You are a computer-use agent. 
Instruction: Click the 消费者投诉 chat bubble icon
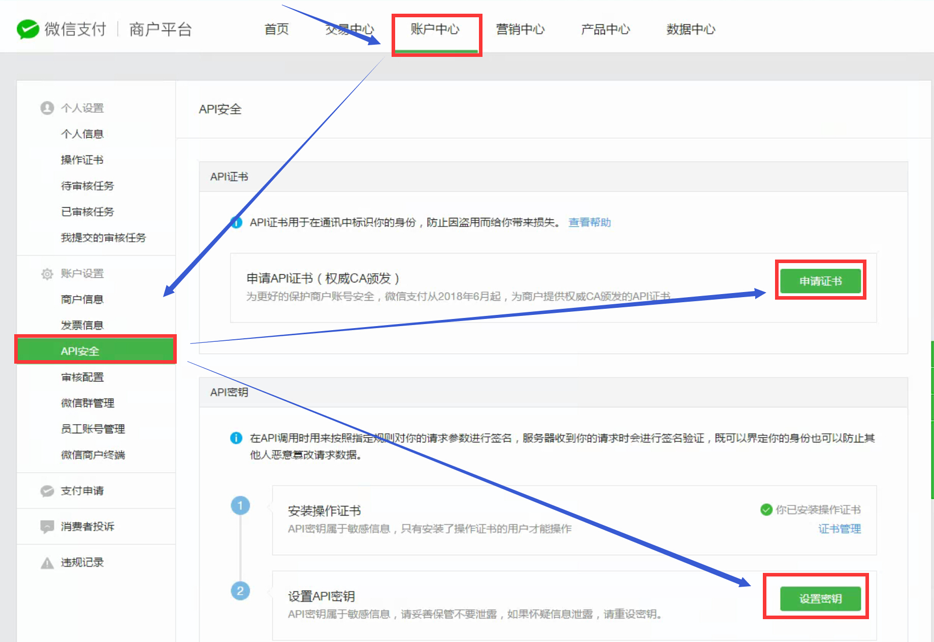click(x=47, y=527)
